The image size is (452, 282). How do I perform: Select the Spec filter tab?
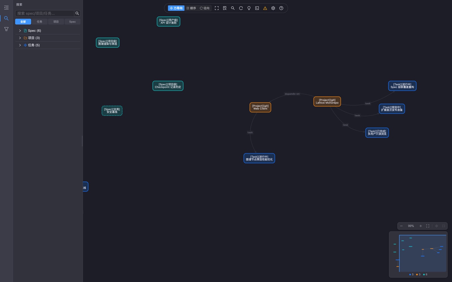[73, 22]
